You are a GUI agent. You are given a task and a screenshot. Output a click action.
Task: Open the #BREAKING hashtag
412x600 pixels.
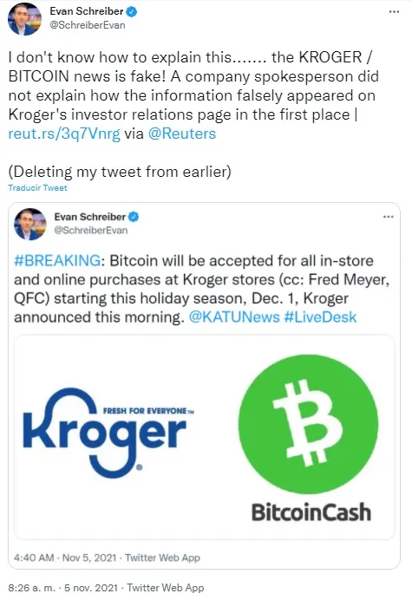point(57,261)
